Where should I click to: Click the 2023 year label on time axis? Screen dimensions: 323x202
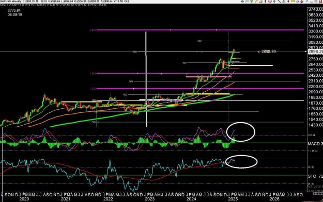tap(149, 199)
